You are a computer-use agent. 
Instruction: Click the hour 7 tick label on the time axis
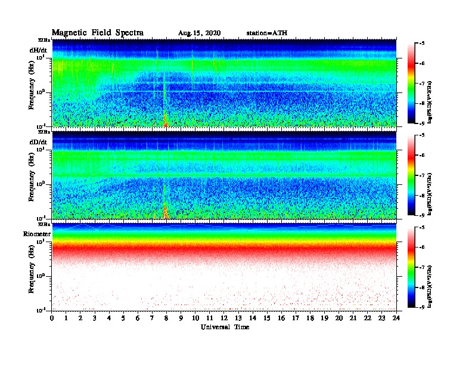pos(153,318)
